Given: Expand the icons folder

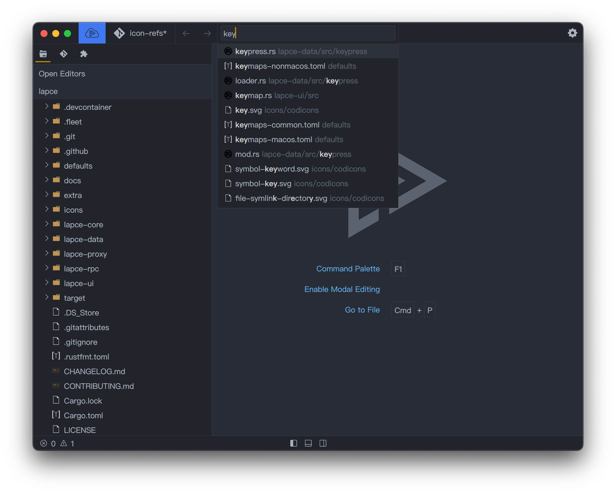Looking at the screenshot, I should pyautogui.click(x=73, y=210).
